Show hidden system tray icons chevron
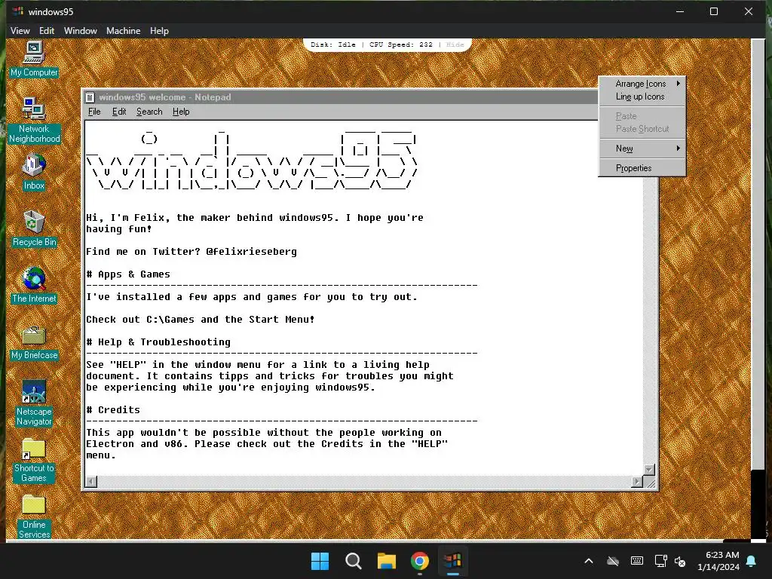The image size is (772, 579). pyautogui.click(x=589, y=561)
